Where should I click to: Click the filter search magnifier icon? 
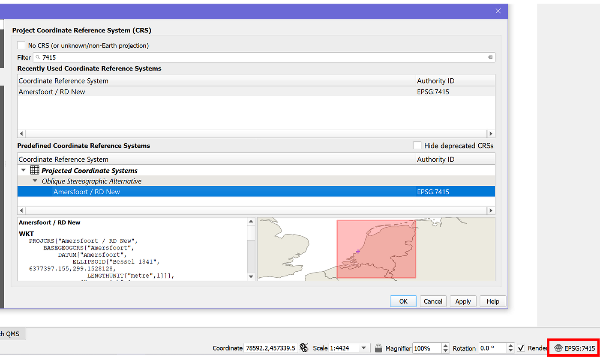click(x=38, y=57)
